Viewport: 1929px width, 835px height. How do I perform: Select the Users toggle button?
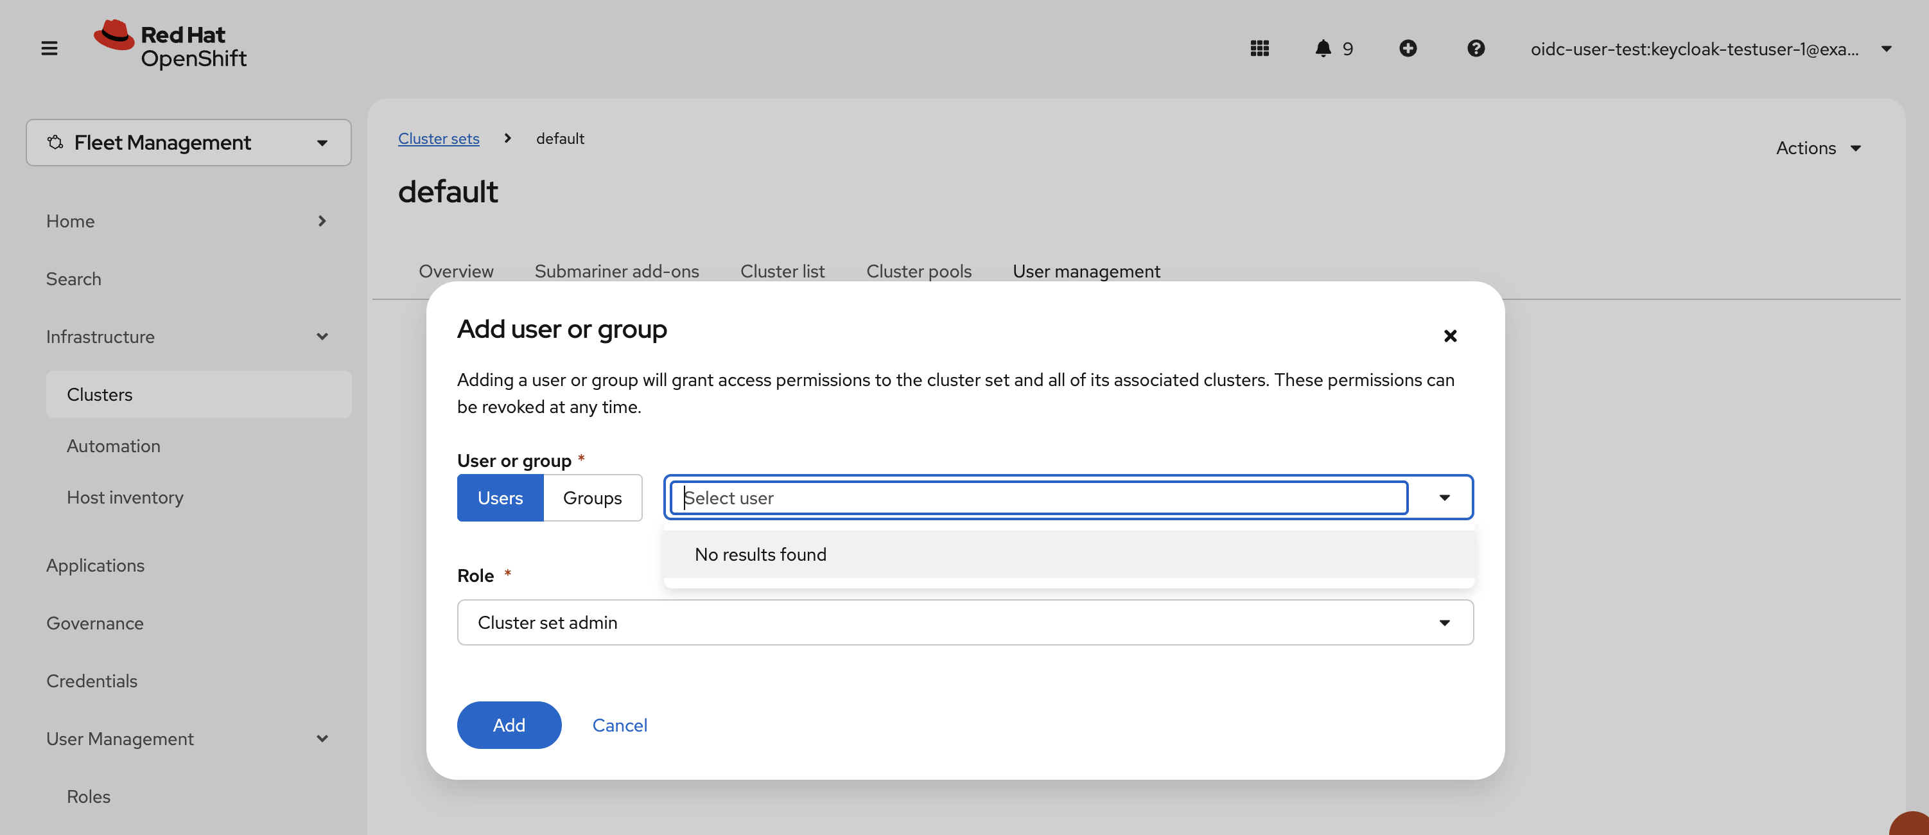tap(500, 498)
